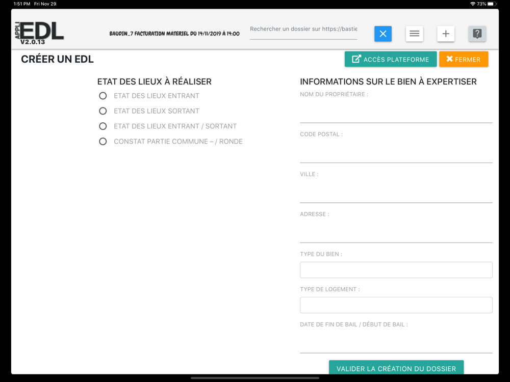Open the hamburger menu button
This screenshot has height=382, width=510.
[x=414, y=34]
